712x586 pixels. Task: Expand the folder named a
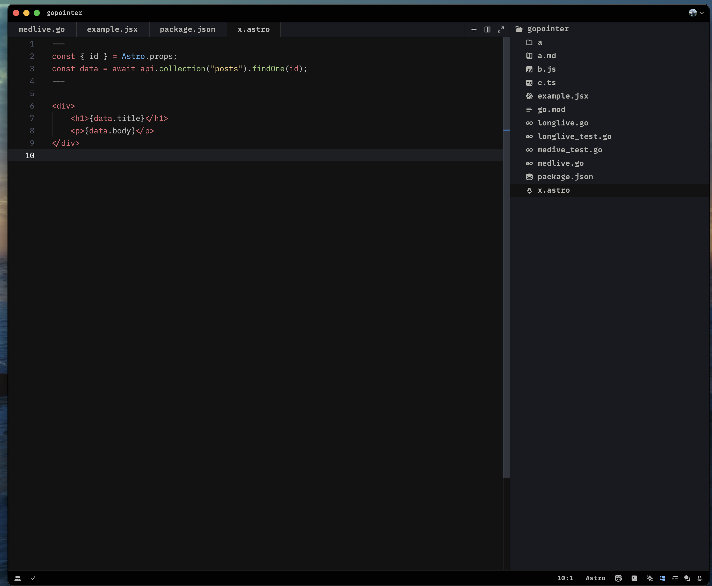pos(539,42)
